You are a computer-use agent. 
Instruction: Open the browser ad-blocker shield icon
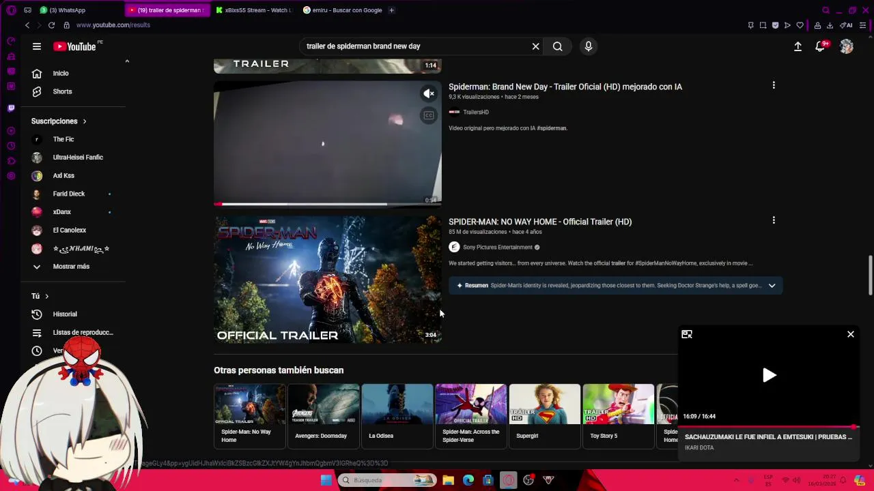tap(775, 25)
